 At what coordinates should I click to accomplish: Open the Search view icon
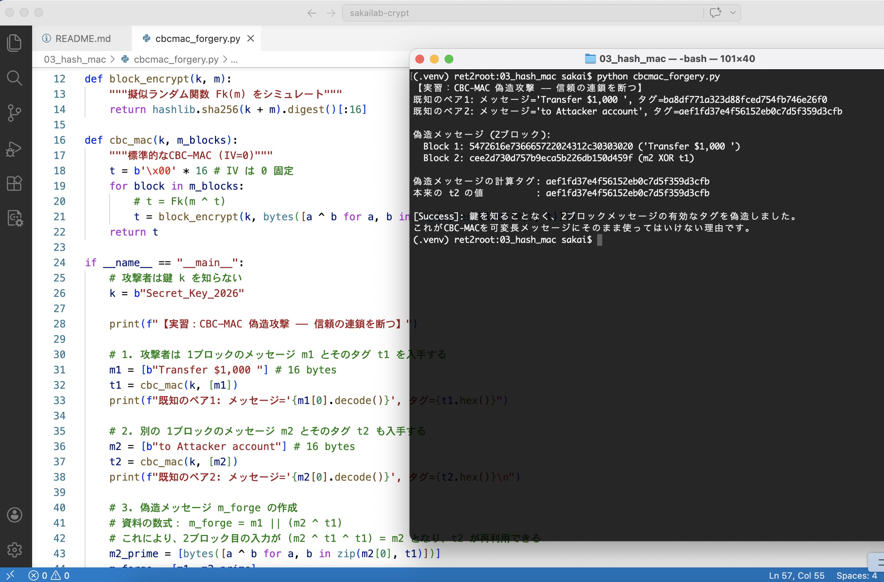15,78
